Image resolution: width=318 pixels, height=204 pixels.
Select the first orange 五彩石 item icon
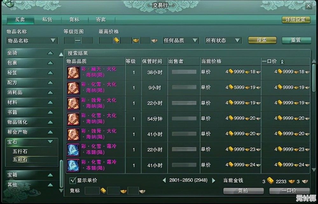pyautogui.click(x=73, y=72)
